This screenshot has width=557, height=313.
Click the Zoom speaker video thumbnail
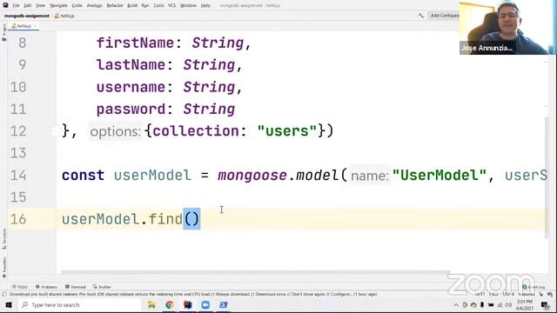pyautogui.click(x=507, y=28)
